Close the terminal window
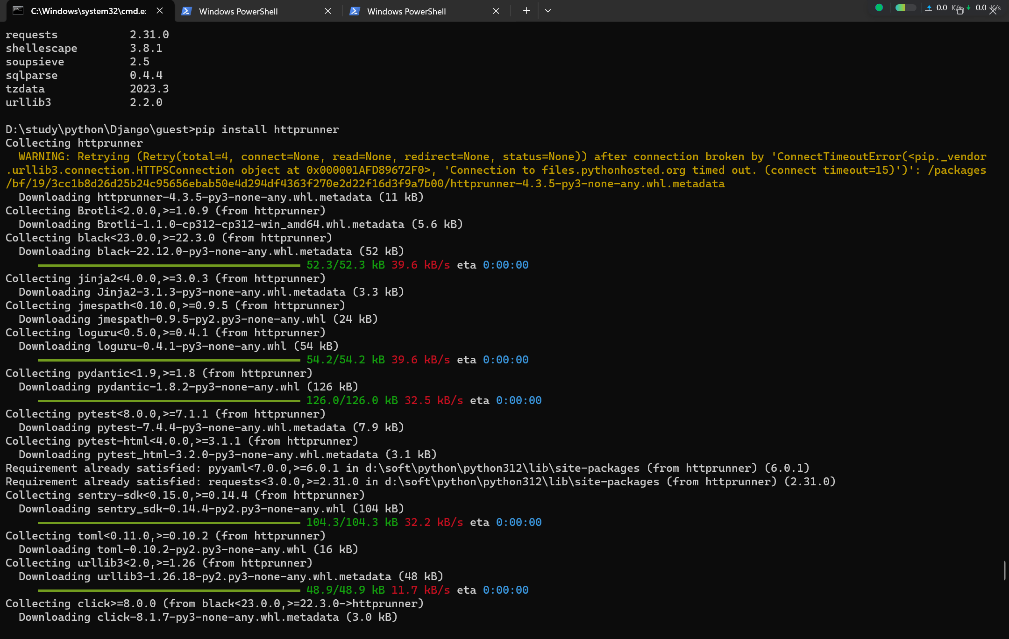The image size is (1009, 639). [x=993, y=11]
